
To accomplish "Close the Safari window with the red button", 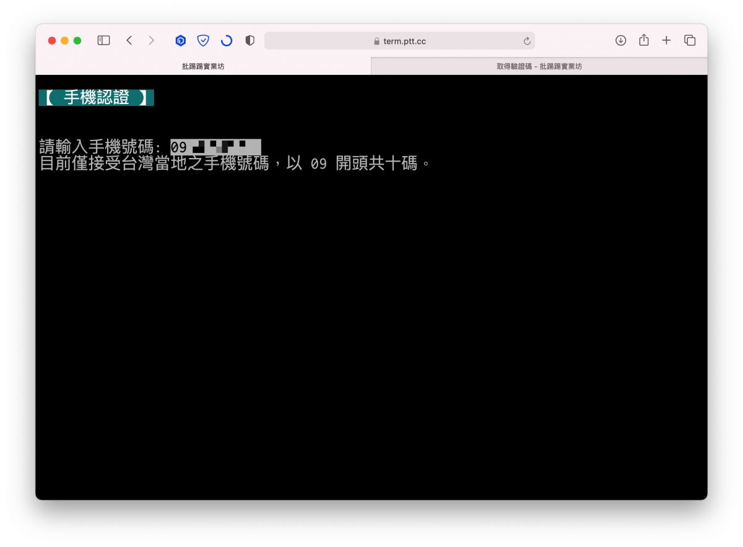I will [x=52, y=40].
